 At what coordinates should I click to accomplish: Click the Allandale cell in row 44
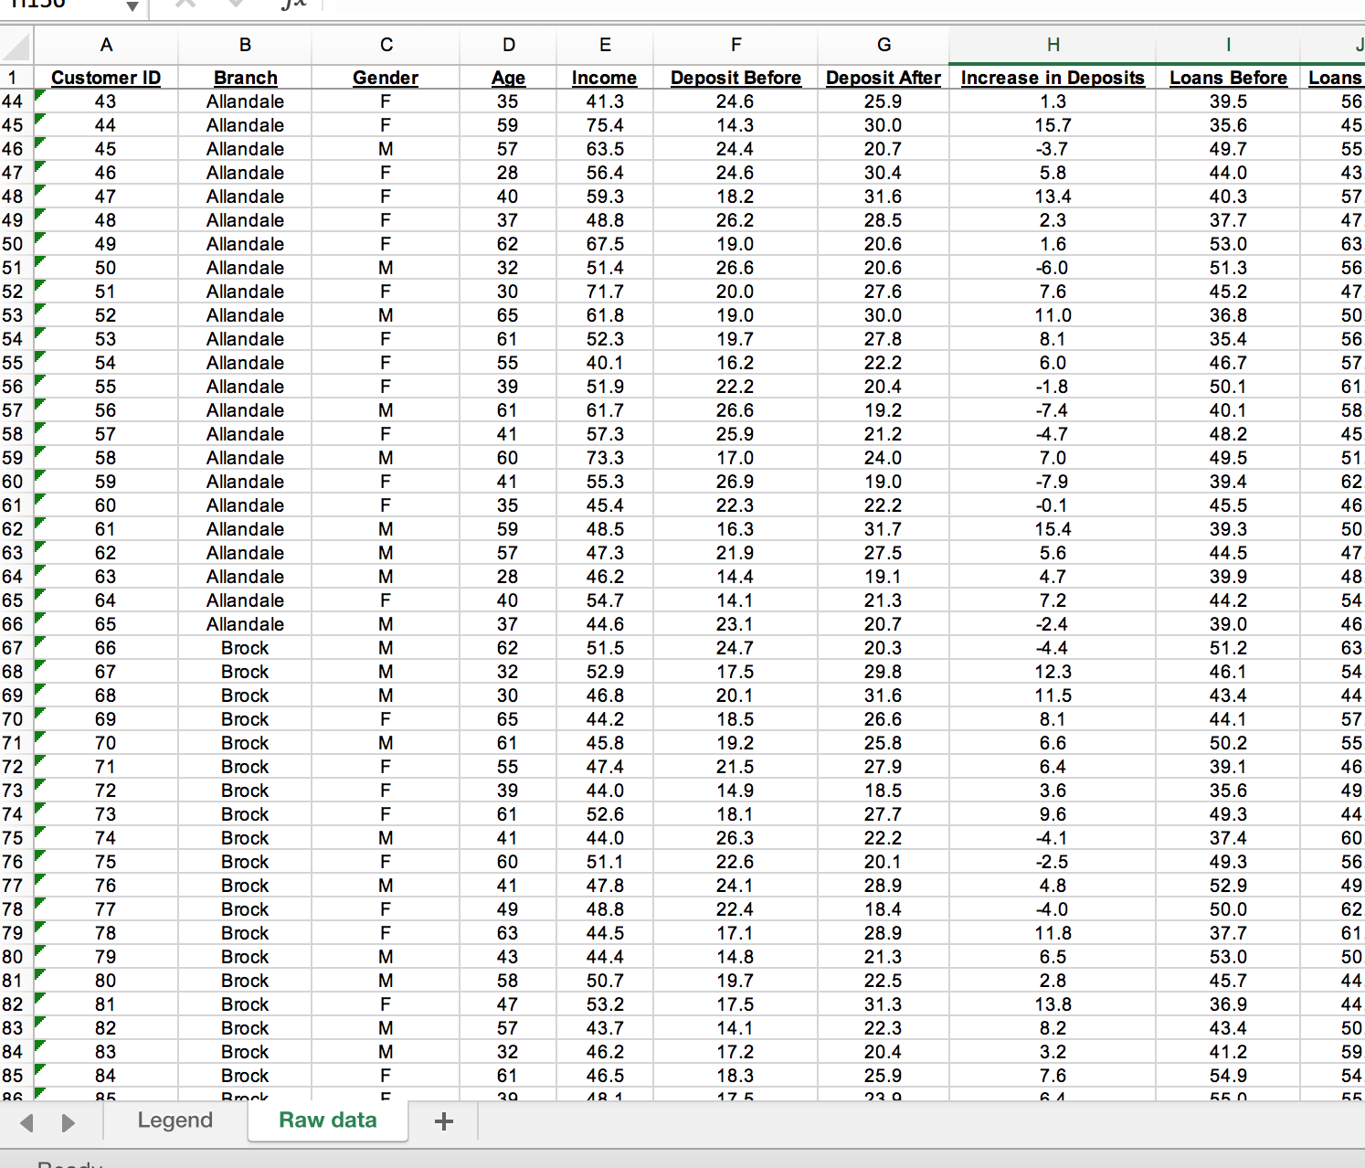[x=245, y=101]
